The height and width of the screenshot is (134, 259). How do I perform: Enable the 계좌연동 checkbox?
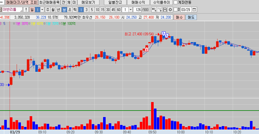pos(176,3)
